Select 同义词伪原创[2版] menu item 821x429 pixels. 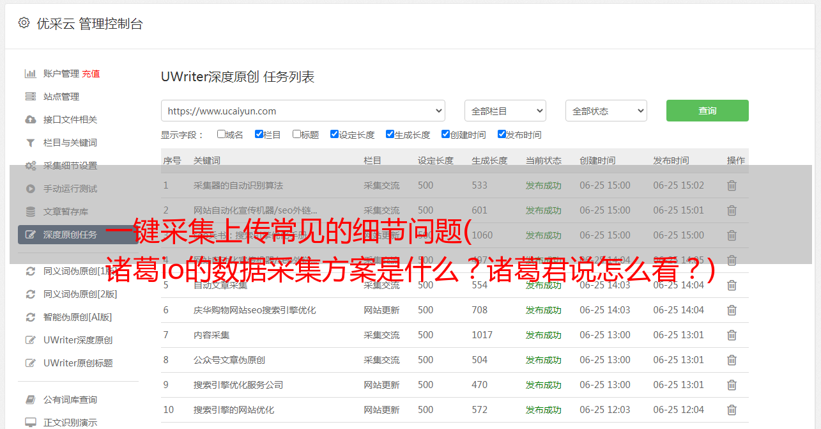pyautogui.click(x=81, y=294)
